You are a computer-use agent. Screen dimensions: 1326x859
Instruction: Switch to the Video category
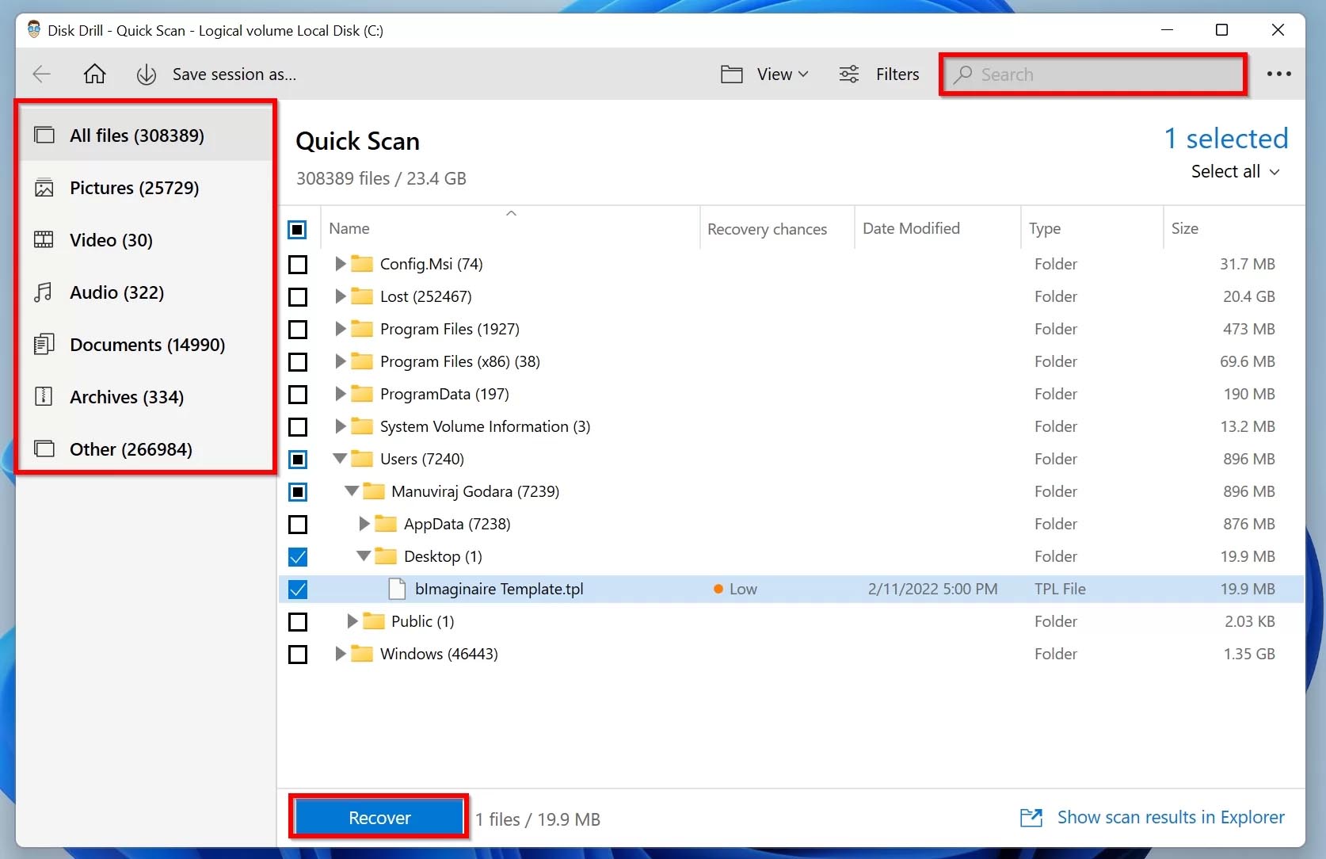tap(146, 240)
